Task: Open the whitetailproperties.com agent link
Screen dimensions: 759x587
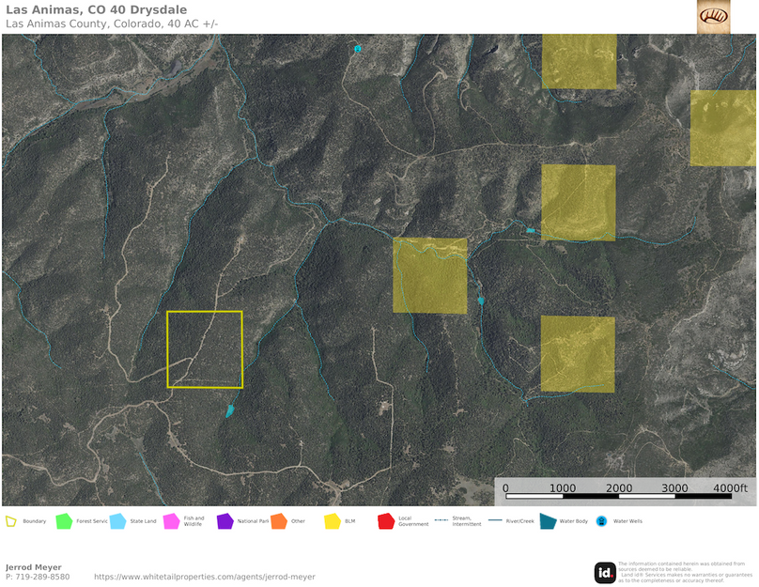Action: coord(205,577)
